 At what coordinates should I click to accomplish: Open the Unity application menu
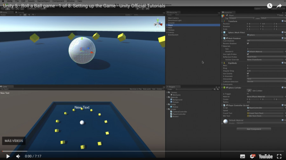click(x=10, y=1)
